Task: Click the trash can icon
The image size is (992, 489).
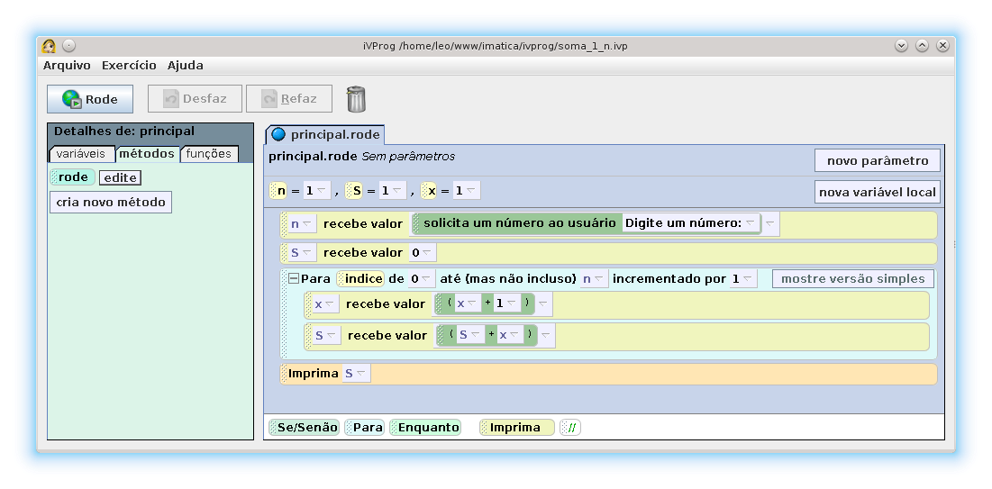Action: (356, 99)
